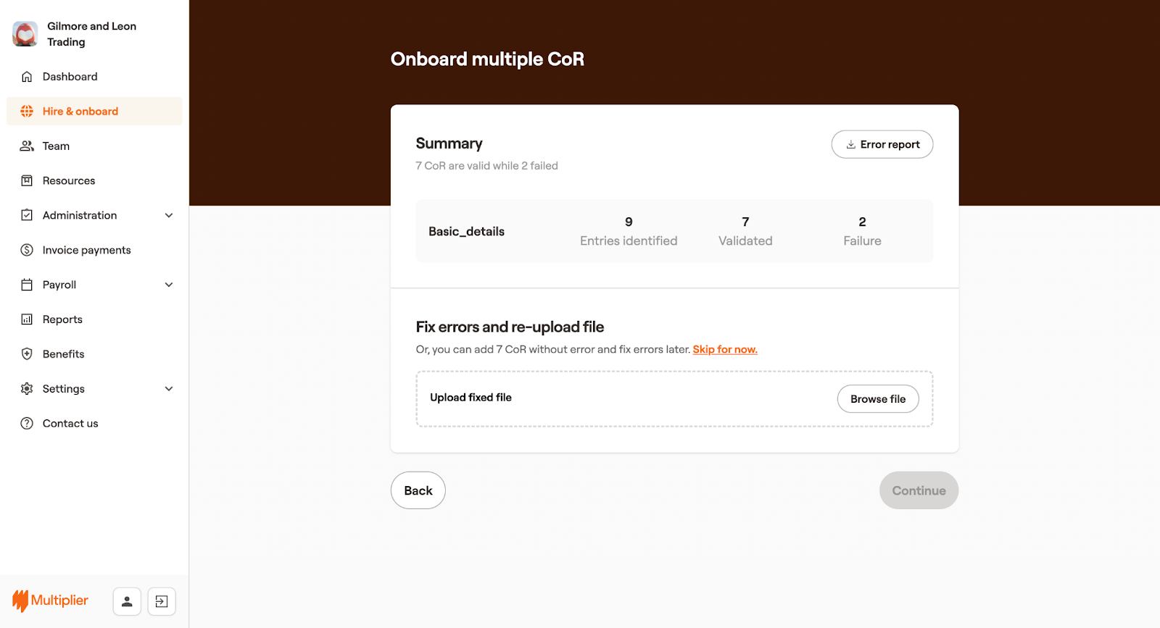Screen dimensions: 1160x628
Task: Expand the Settings submenu chevron
Action: tap(169, 389)
